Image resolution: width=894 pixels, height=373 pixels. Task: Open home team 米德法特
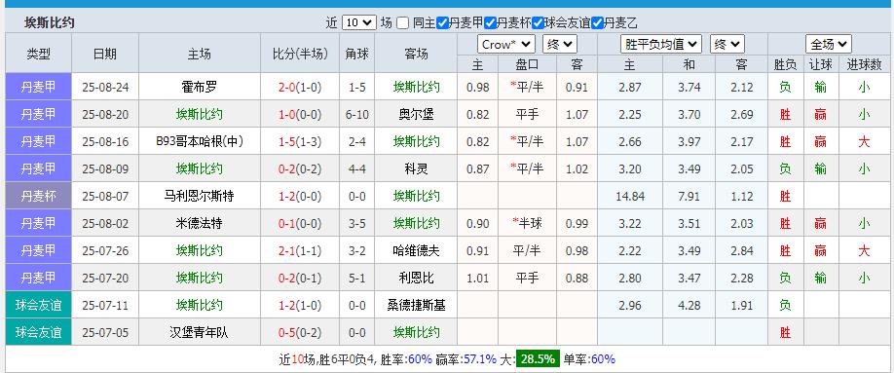(199, 224)
